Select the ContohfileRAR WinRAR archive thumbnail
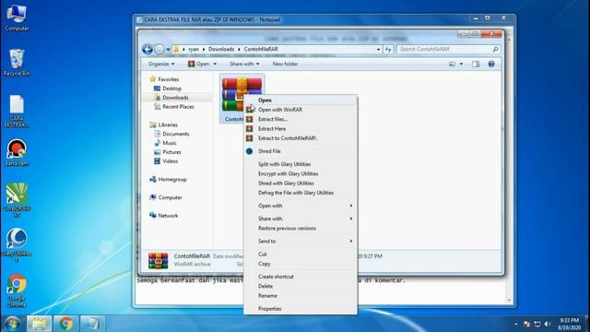 tap(242, 99)
